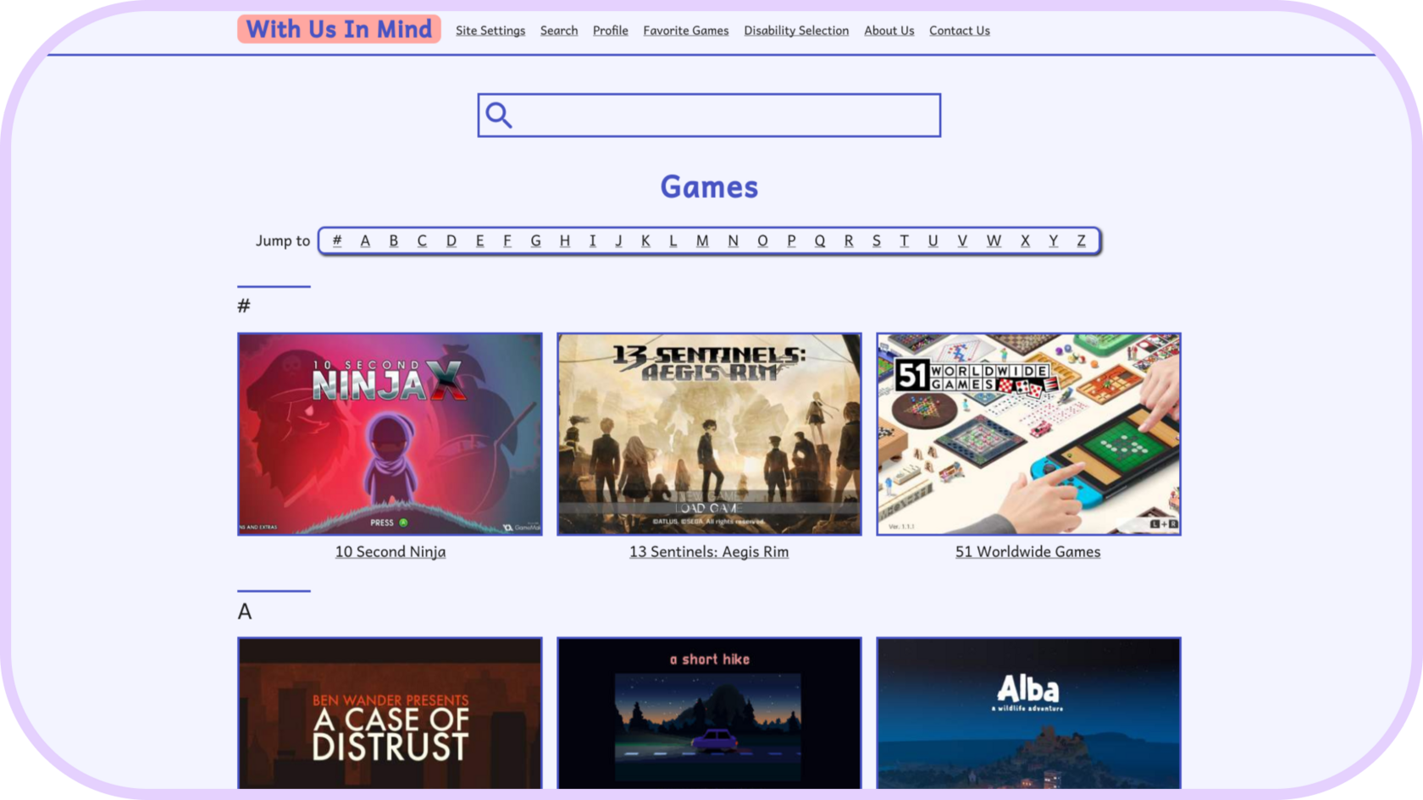The image size is (1423, 800).
Task: Open the 51 Worldwide Games title link
Action: click(x=1028, y=552)
